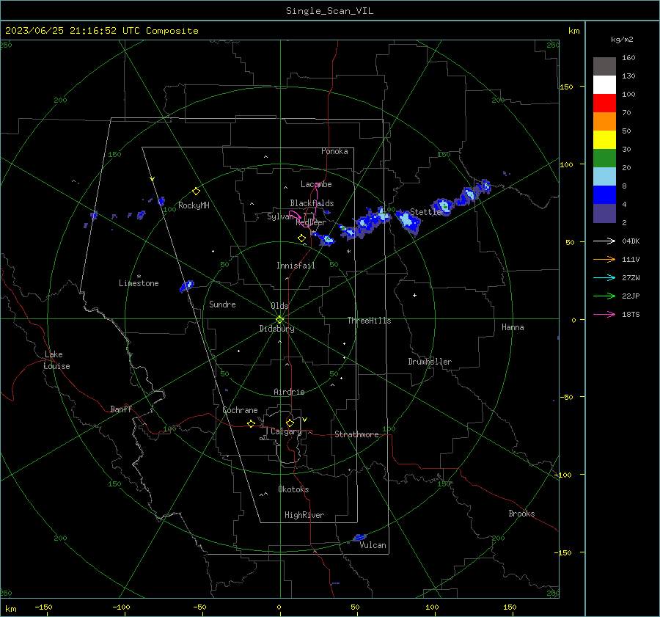
Task: Click the Okotoks town label
Action: (293, 489)
